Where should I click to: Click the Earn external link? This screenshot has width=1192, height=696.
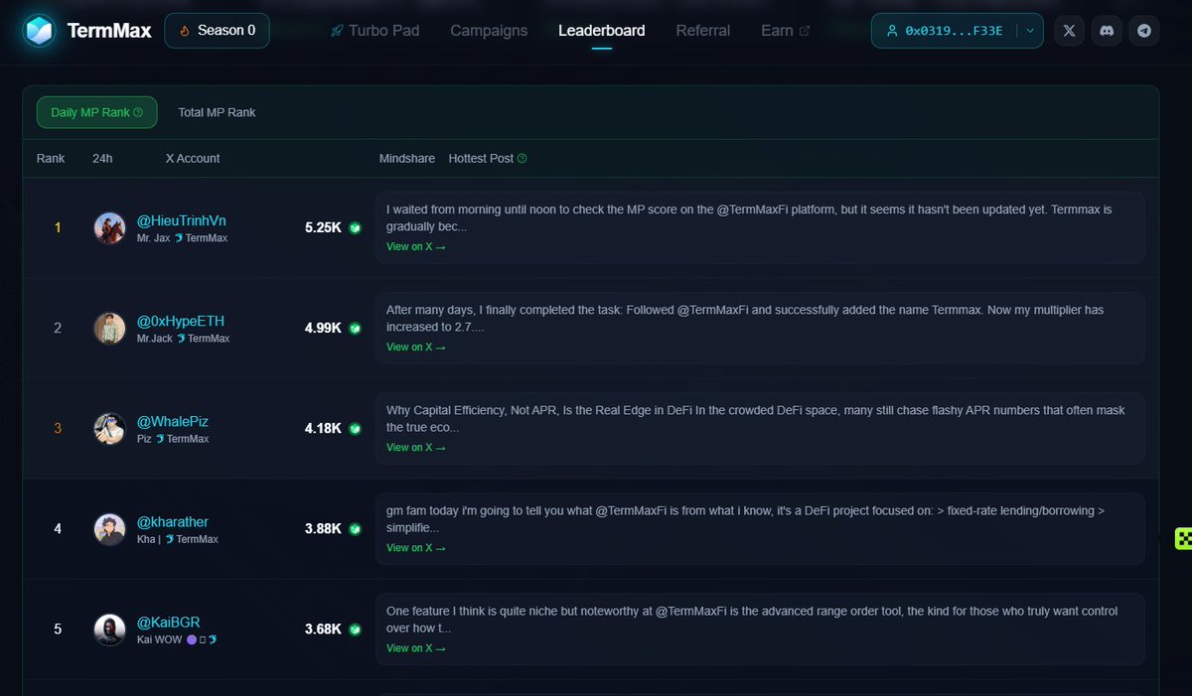pos(784,31)
